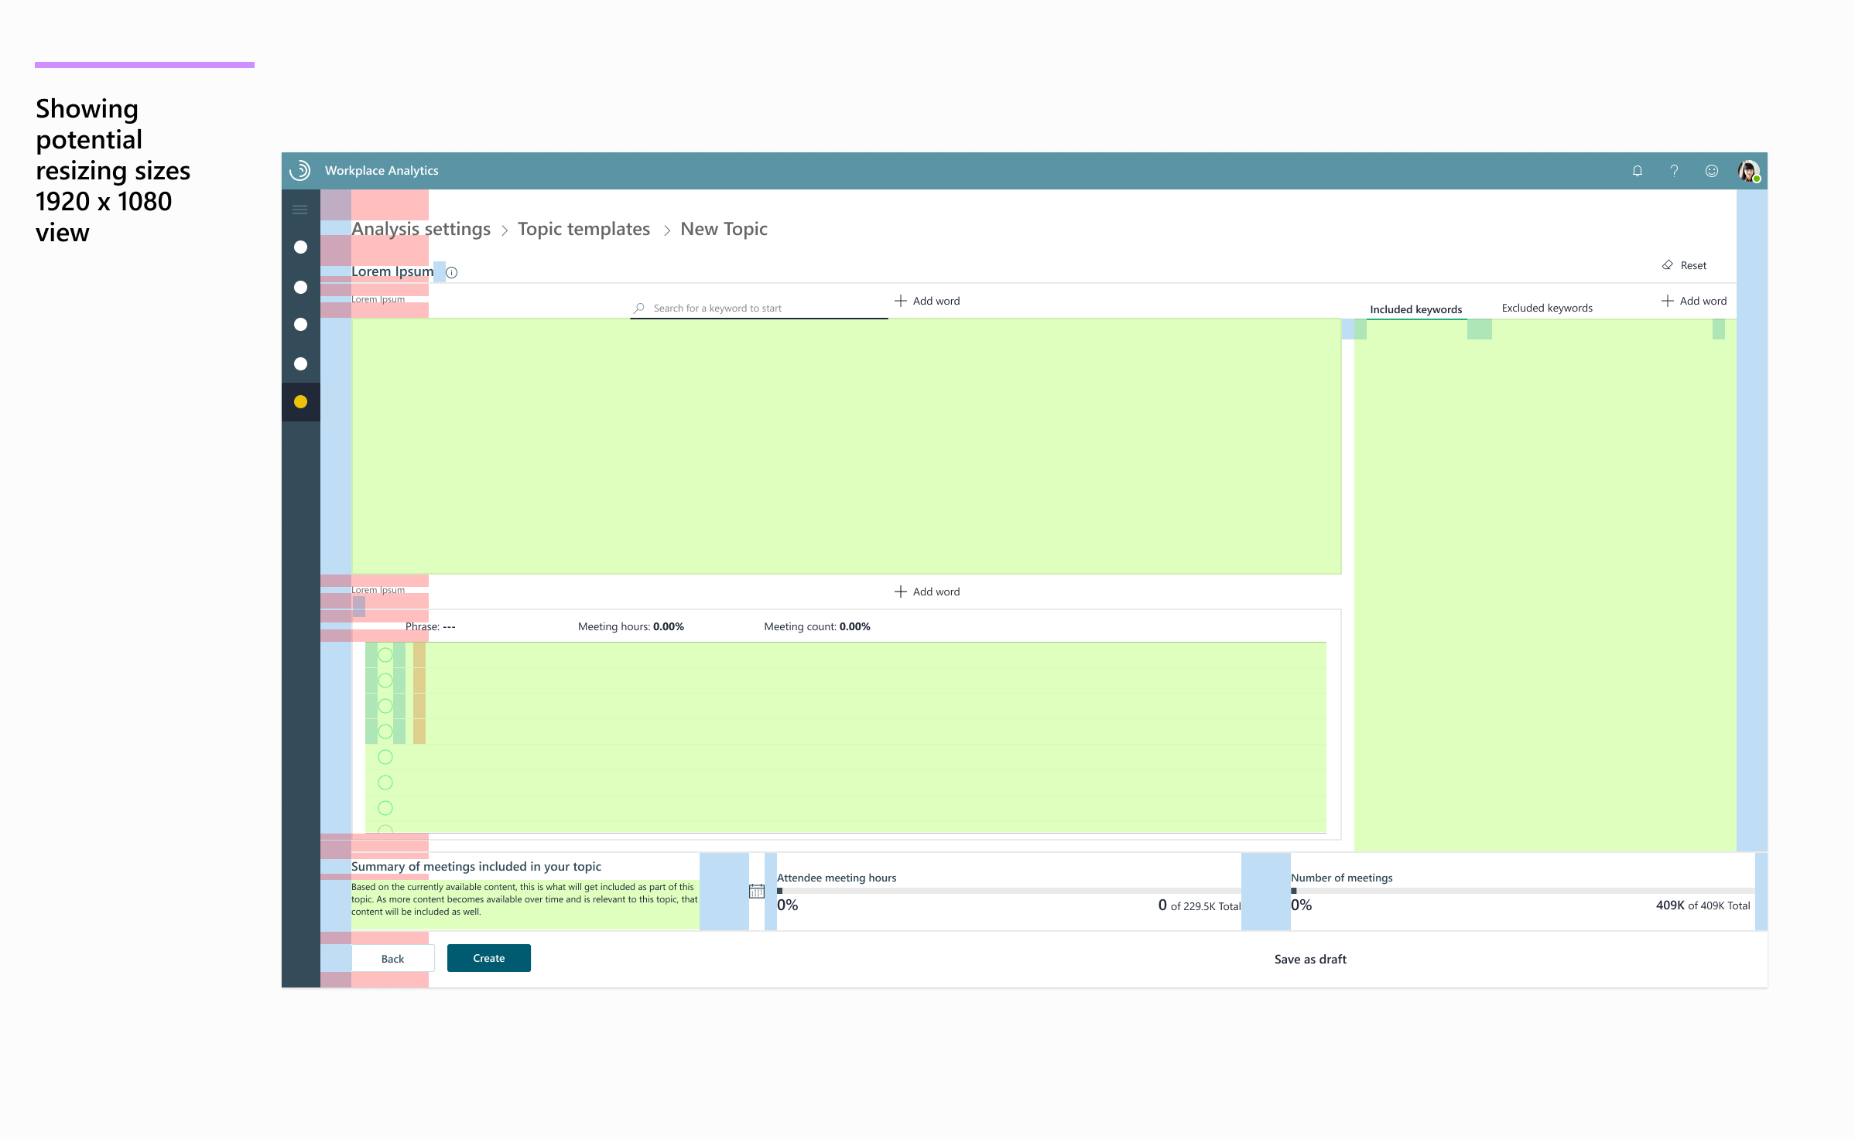Select the first meeting row radio button

(x=385, y=654)
